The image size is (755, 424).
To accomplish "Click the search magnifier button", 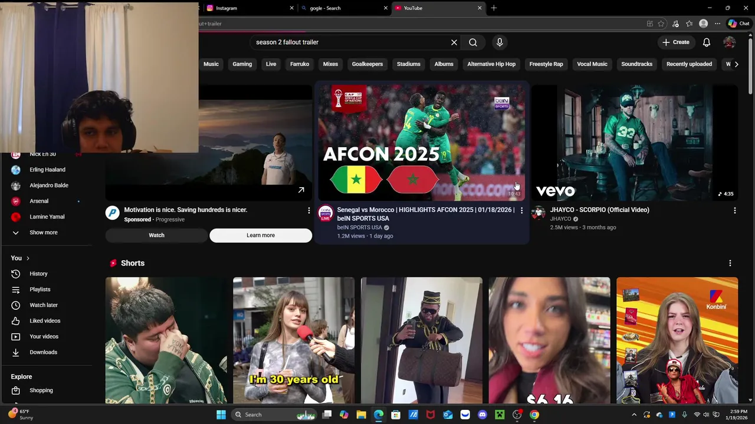I will click(x=473, y=42).
